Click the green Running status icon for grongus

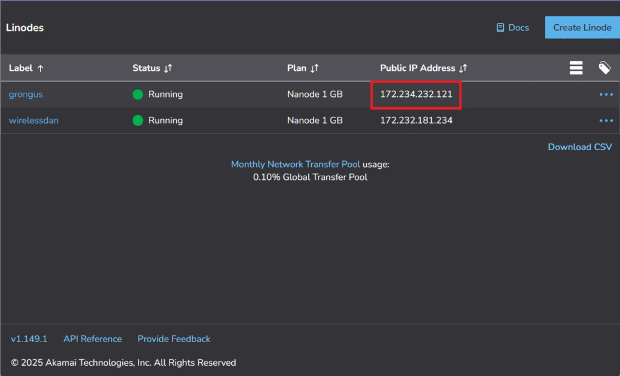(138, 94)
